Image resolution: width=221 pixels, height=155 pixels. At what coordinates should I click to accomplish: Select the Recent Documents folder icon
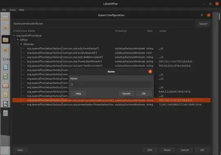[x=5, y=40]
